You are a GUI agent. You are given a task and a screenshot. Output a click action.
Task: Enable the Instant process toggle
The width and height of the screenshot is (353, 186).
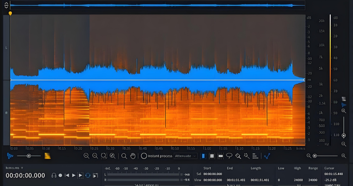144,156
